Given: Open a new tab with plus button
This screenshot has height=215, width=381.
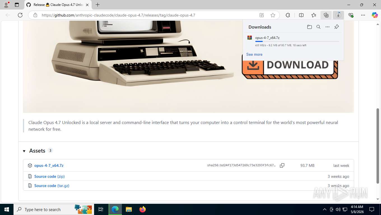Looking at the screenshot, I should click(x=97, y=5).
